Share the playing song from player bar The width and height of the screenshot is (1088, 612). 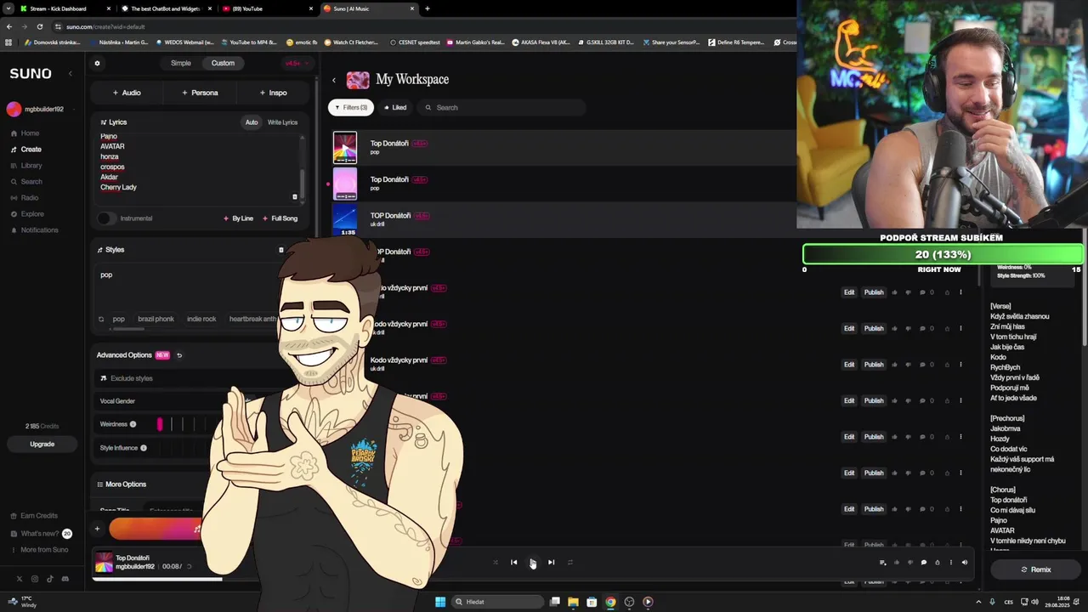[x=937, y=562]
